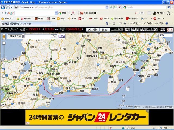Open the 中古自転 bookmark
174x130 pixels.
point(132,19)
